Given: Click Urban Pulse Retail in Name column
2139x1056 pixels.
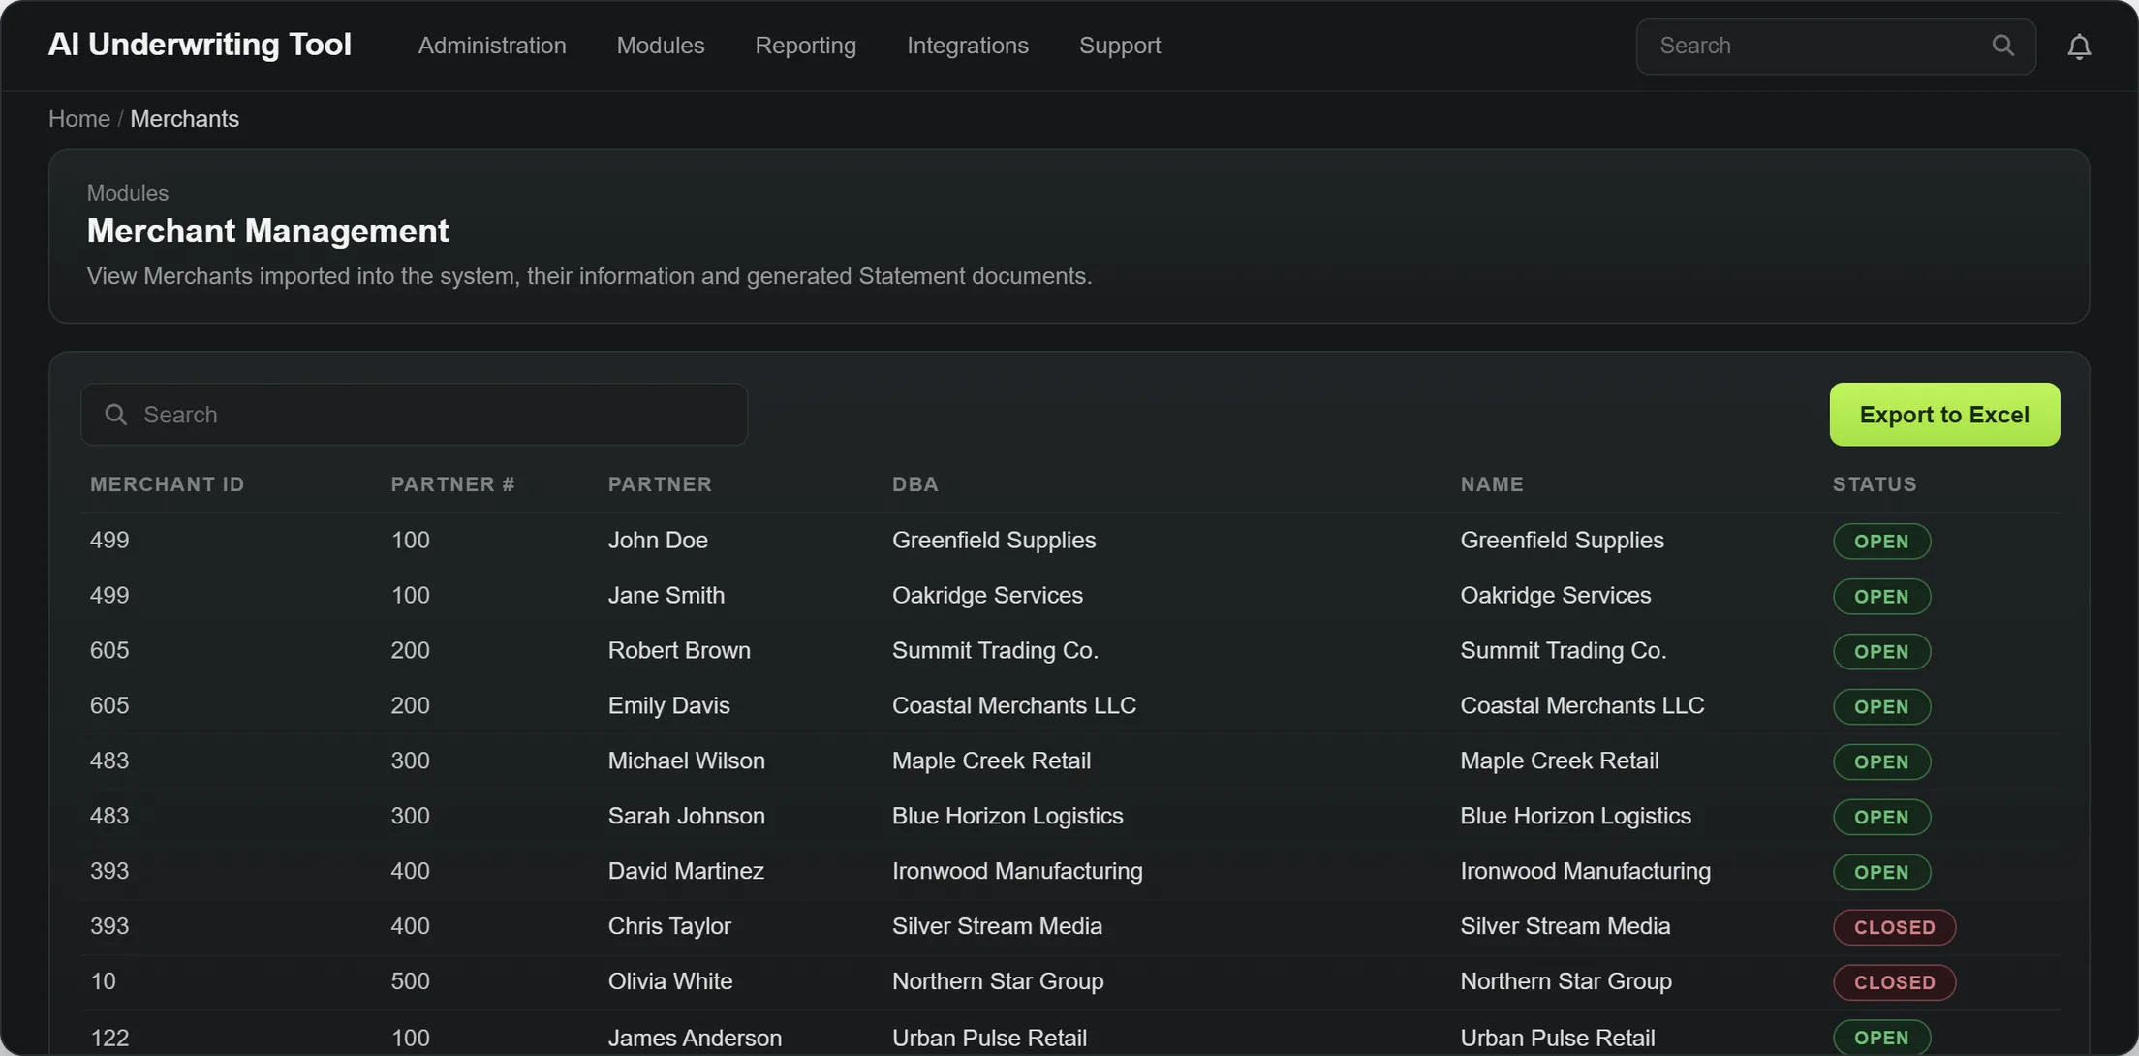Looking at the screenshot, I should [1558, 1039].
